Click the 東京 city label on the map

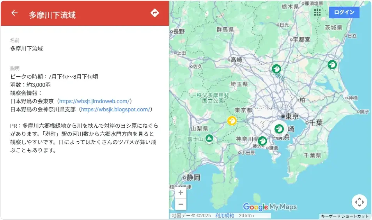tap(292, 116)
